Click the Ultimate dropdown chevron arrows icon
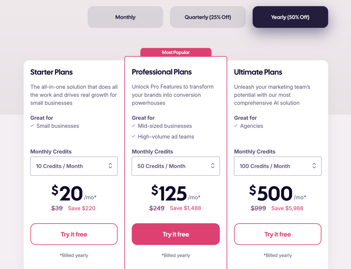The height and width of the screenshot is (269, 351). coord(314,166)
